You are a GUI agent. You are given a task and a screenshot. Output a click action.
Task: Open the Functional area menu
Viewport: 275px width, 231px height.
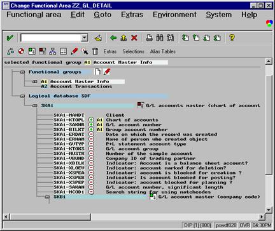(34, 15)
